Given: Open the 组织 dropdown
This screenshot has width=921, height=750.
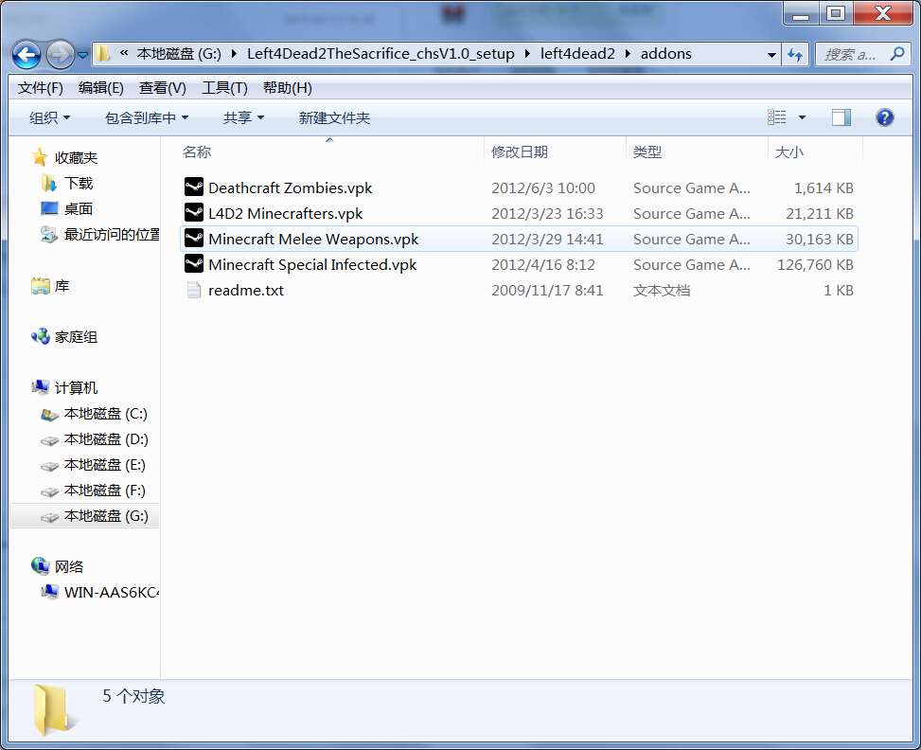Looking at the screenshot, I should click(x=49, y=118).
